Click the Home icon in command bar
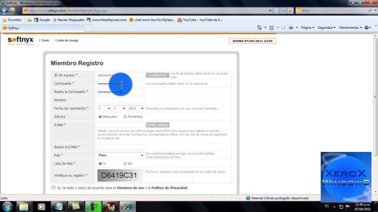This screenshot has height=212, width=378. 259,28
